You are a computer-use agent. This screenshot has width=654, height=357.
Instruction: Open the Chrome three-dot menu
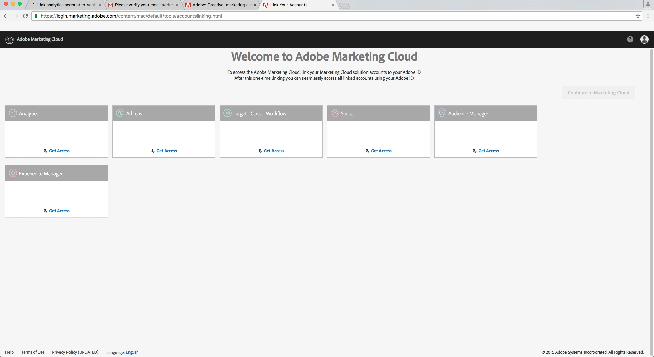[x=648, y=16]
